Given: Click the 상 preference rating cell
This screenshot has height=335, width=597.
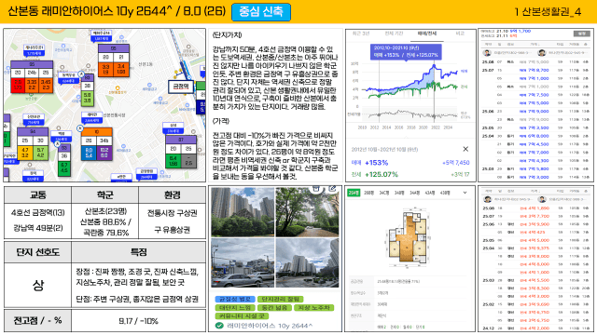Looking at the screenshot, I should (x=37, y=286).
